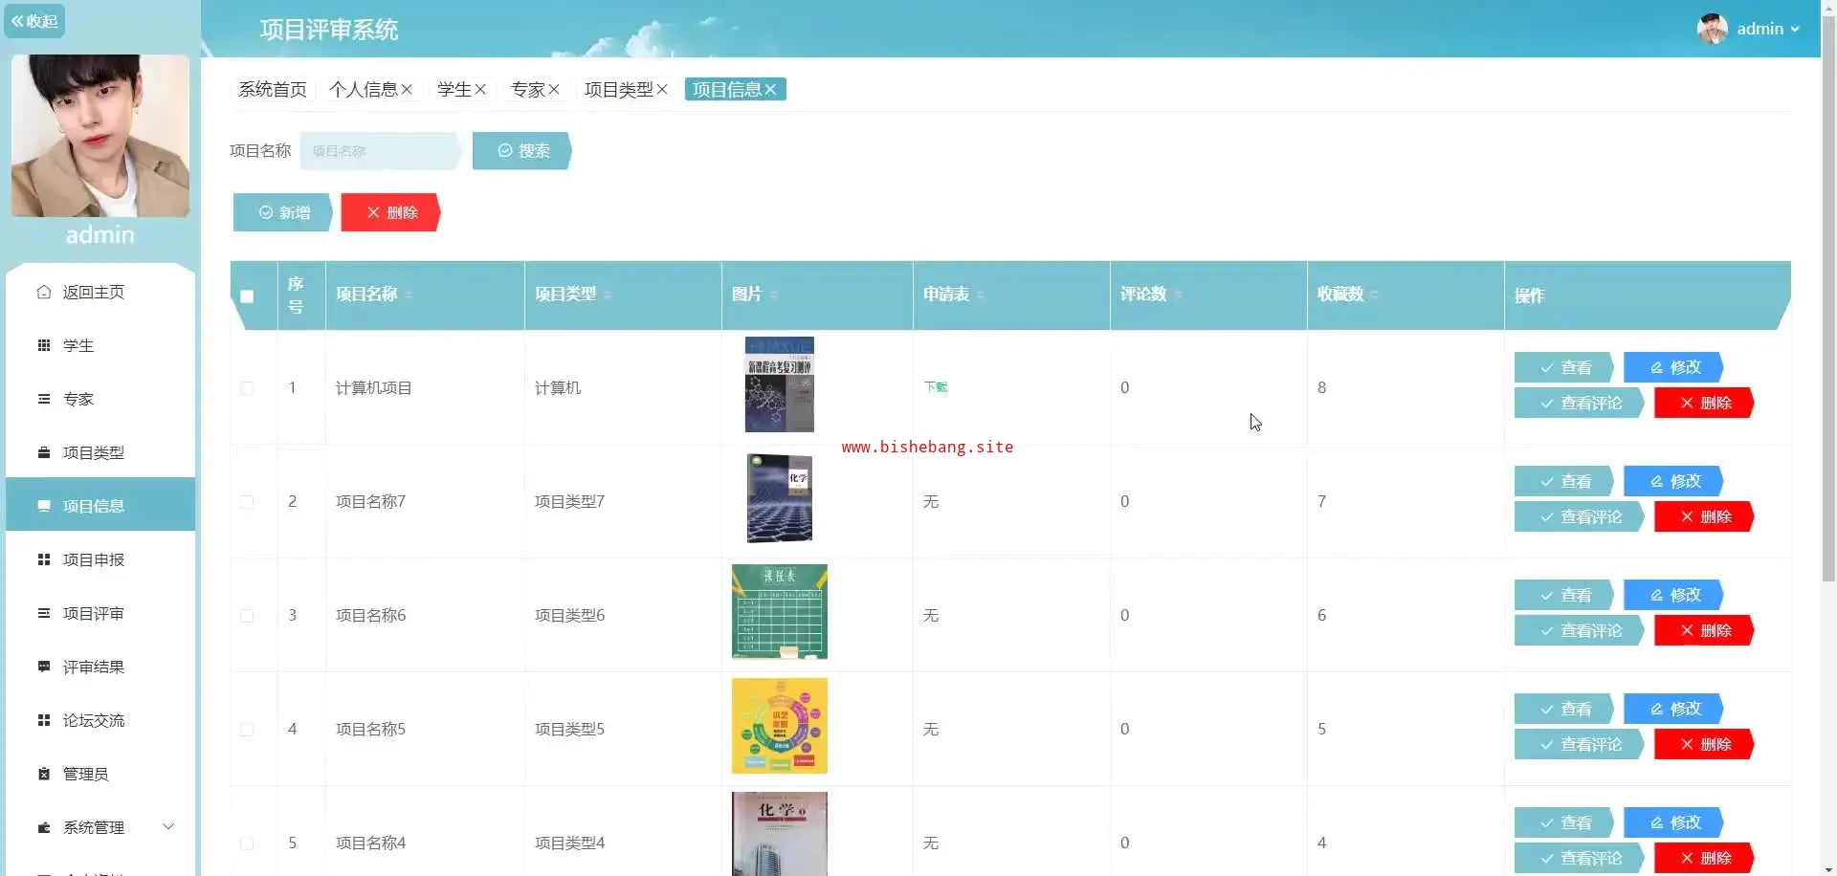Open 学生 in the sidebar menu
This screenshot has height=876, width=1837.
pyautogui.click(x=100, y=346)
